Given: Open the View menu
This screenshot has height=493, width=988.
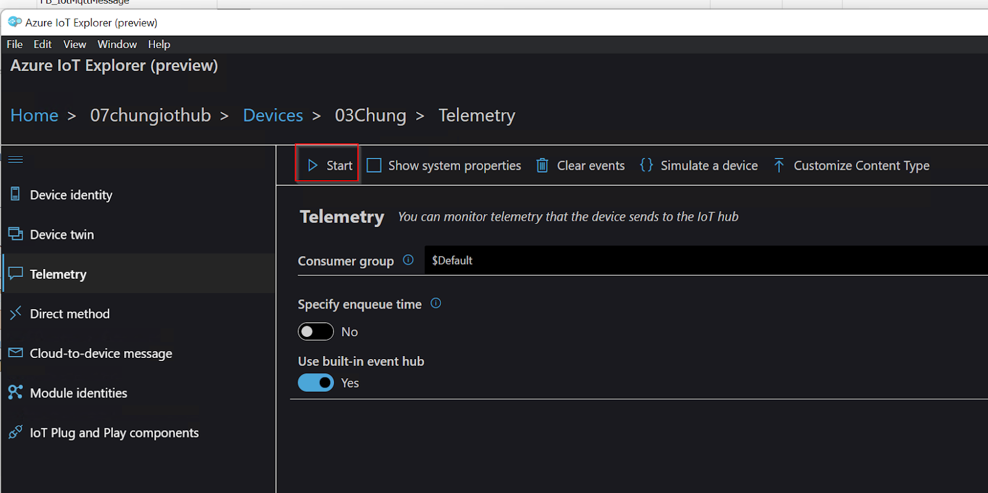Looking at the screenshot, I should click(75, 44).
